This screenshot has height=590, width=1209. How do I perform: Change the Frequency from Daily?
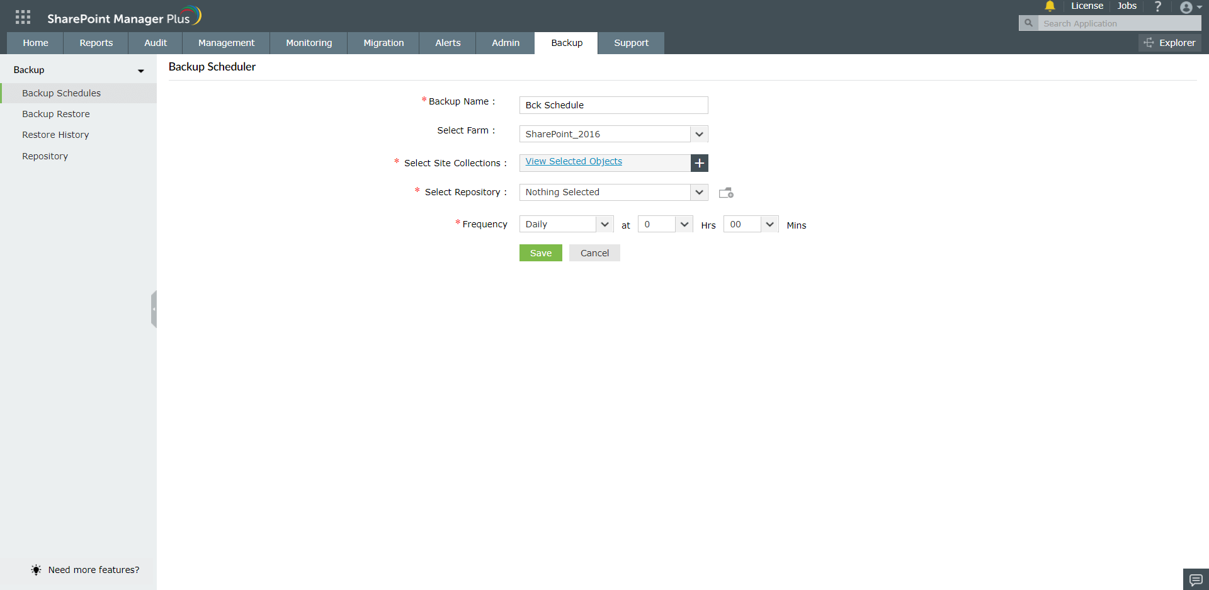[603, 224]
